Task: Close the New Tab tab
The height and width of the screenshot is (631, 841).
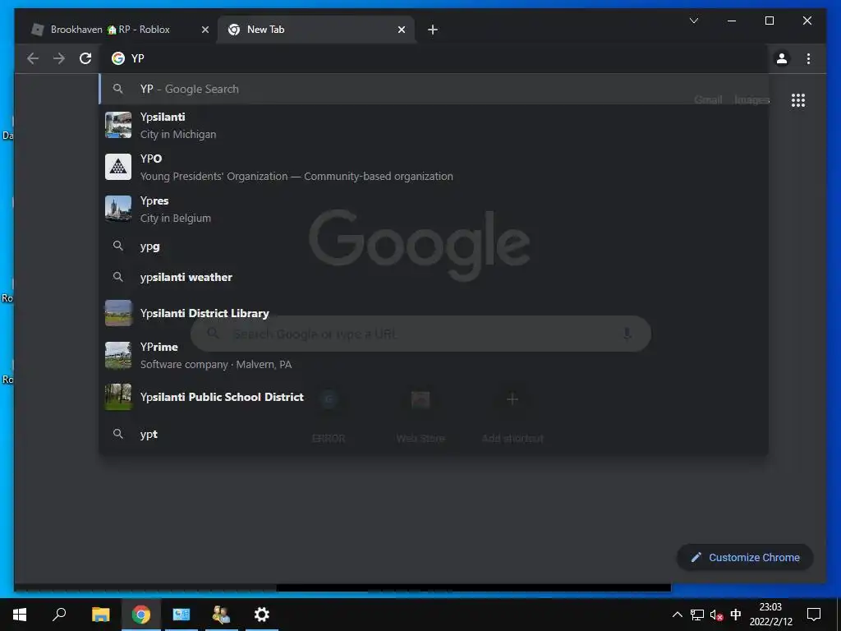Action: coord(401,30)
